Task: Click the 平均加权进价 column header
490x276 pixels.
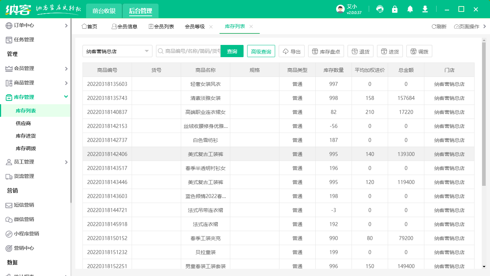Action: click(370, 70)
